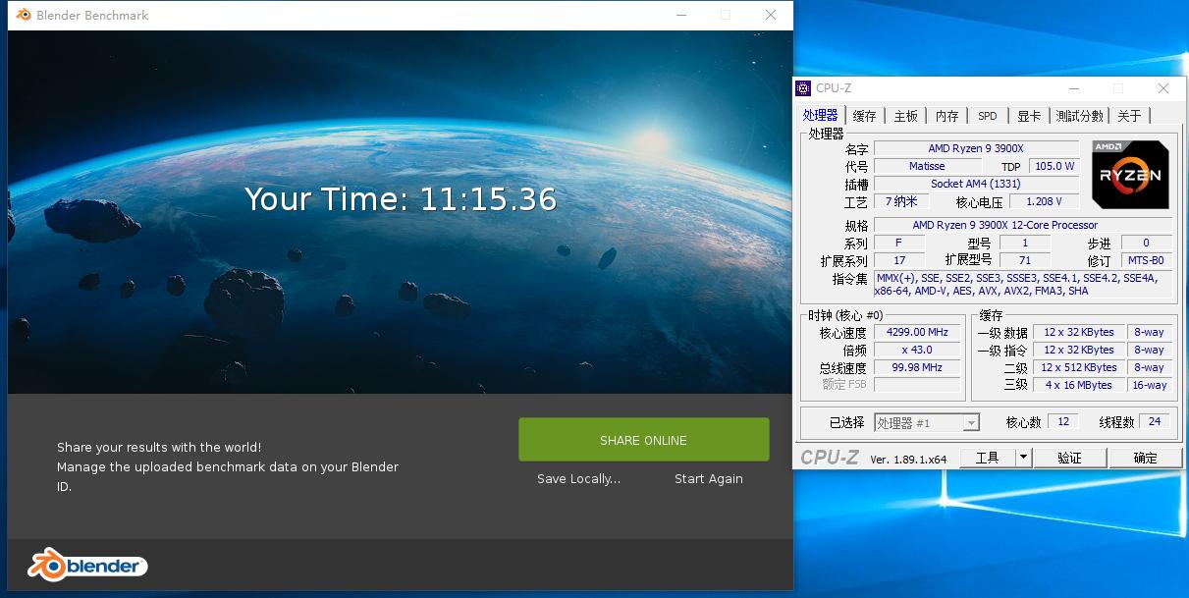Screen dimensions: 1189x598
Task: Click the AMD Ryzen logo badge
Action: click(x=1130, y=174)
